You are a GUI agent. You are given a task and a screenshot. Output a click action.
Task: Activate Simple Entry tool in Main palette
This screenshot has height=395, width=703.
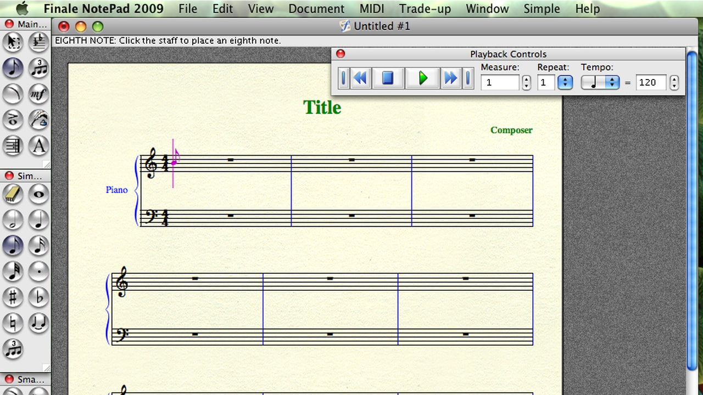click(13, 68)
